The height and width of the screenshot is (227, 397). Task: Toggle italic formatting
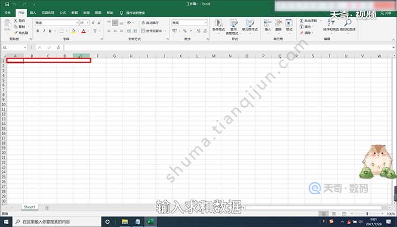(44, 31)
